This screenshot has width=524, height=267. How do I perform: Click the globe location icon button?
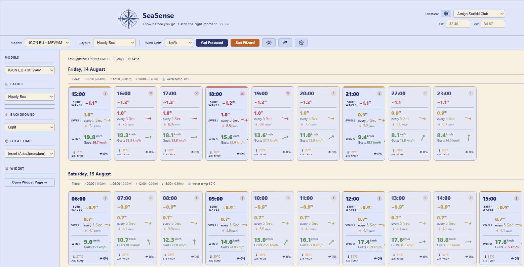coord(446,14)
